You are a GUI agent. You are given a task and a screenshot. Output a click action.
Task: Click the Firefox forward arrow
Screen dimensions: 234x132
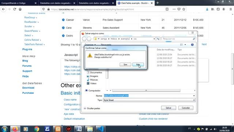pos(9,9)
